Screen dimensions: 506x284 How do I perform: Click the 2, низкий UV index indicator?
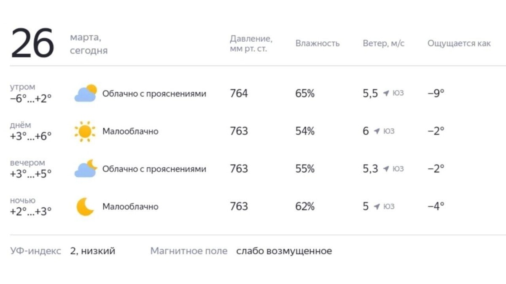point(93,251)
